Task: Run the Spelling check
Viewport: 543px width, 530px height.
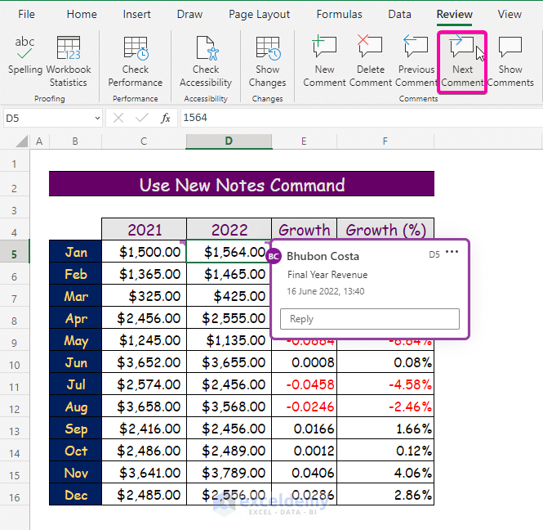Action: [x=25, y=56]
